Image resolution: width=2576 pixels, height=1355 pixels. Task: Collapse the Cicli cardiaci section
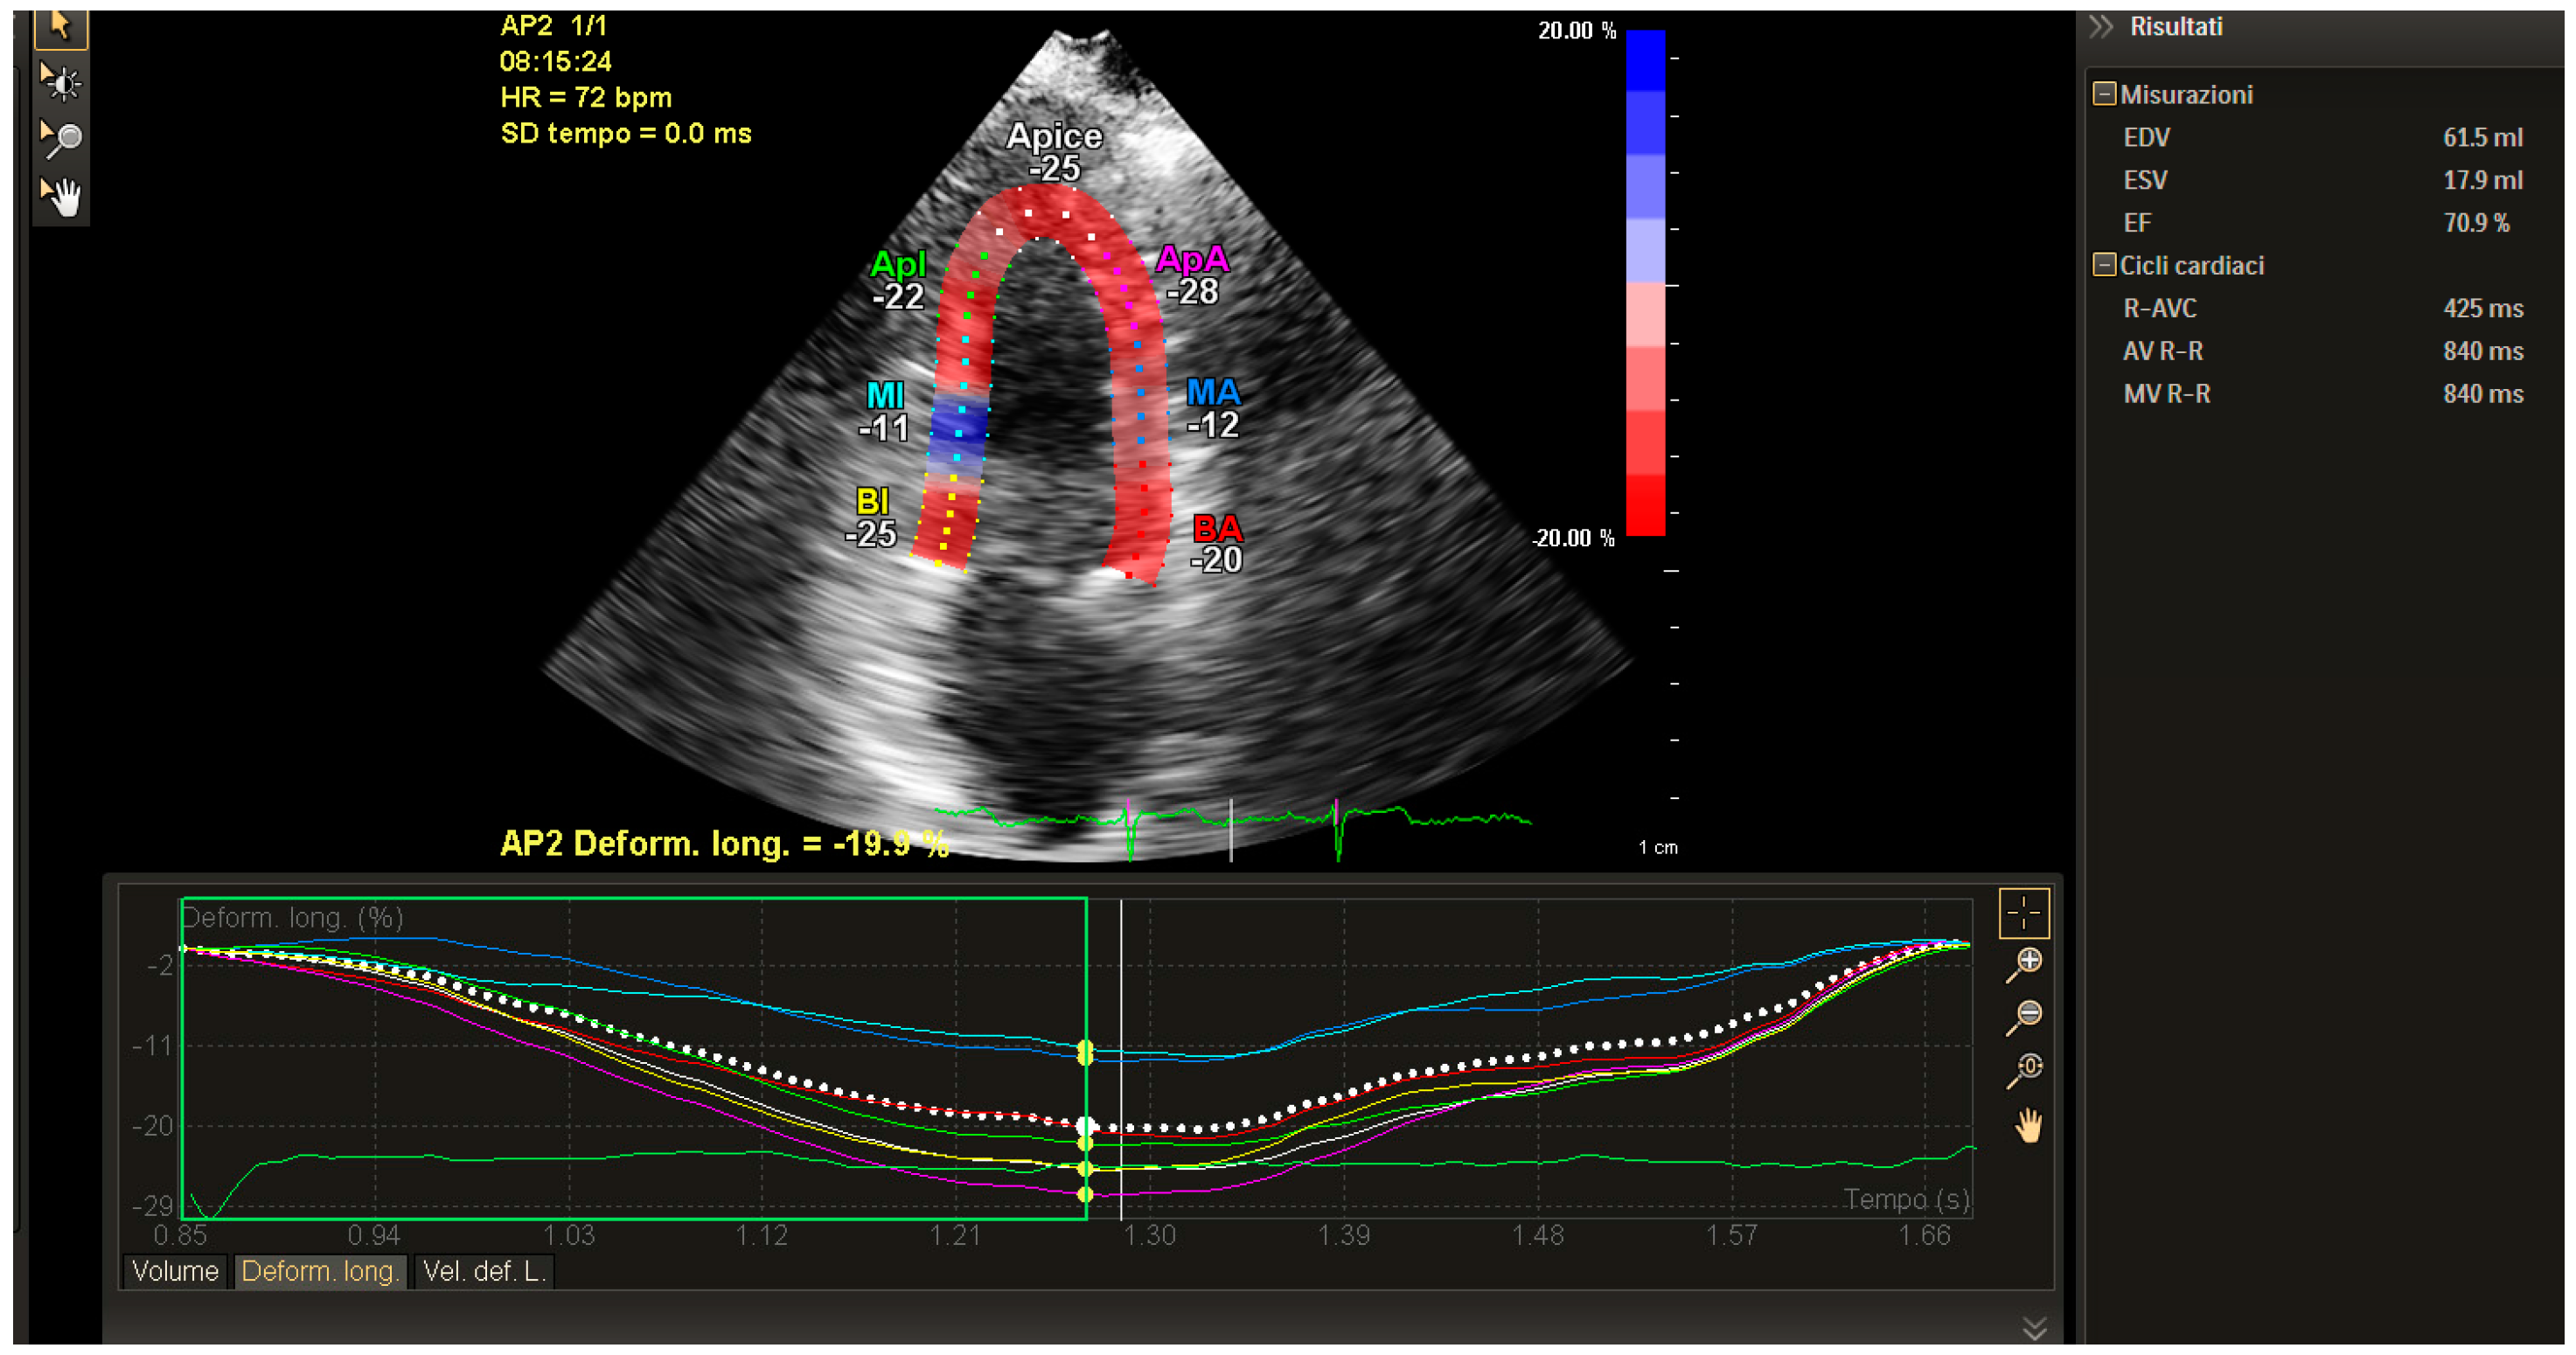coord(2104,265)
